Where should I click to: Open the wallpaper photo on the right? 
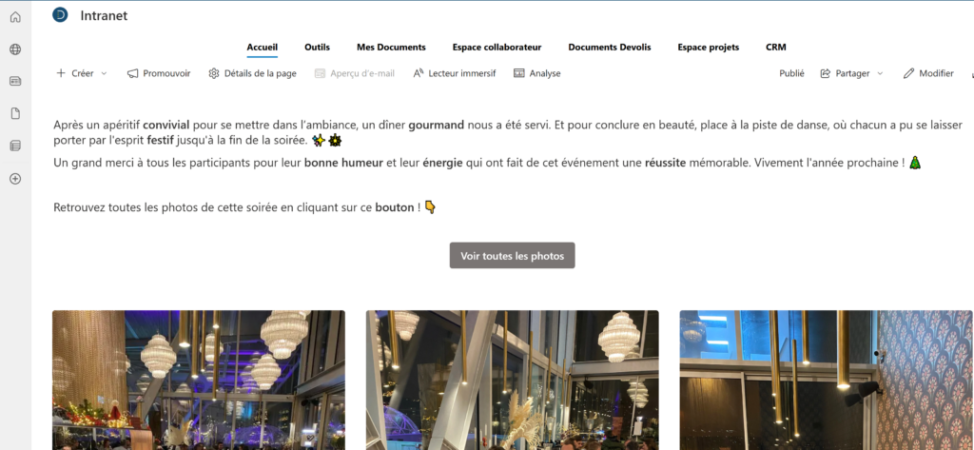827,380
